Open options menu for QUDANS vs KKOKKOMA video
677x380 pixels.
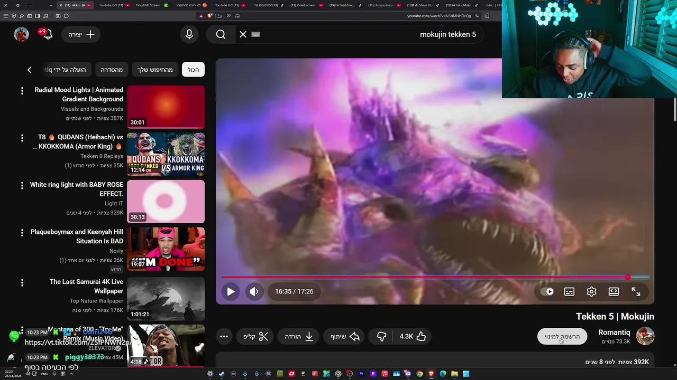(22, 138)
